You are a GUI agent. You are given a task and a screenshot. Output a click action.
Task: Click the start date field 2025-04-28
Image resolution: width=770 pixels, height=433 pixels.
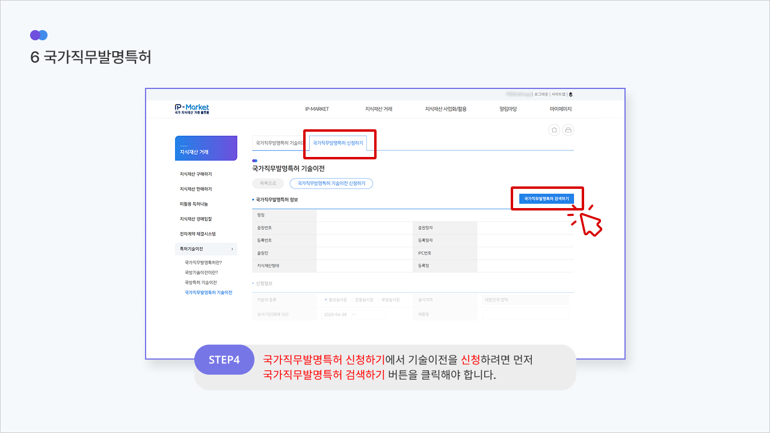click(x=336, y=315)
